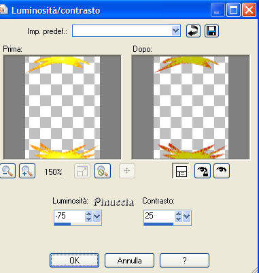The width and height of the screenshot is (259, 273).
Task: Open the Contrasto slider dropdown arrow
Action: pyautogui.click(x=186, y=216)
